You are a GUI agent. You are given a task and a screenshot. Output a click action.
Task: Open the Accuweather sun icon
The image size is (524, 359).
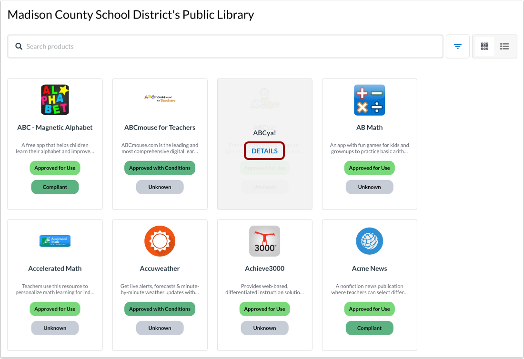click(160, 241)
